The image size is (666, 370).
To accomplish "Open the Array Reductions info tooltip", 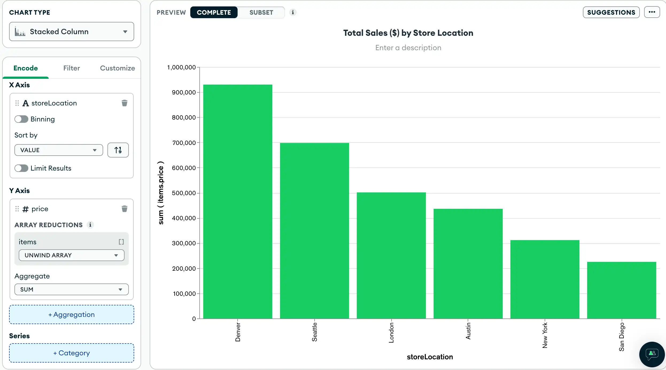I will (90, 225).
